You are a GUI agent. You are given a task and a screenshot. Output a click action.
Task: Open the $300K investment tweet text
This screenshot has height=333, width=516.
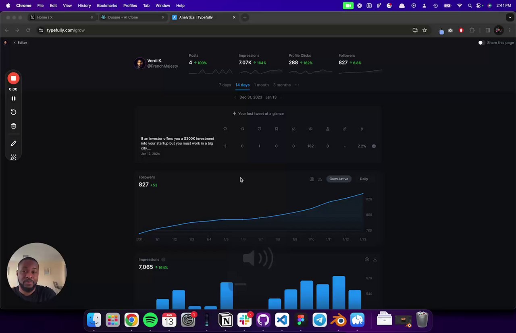[x=177, y=143]
